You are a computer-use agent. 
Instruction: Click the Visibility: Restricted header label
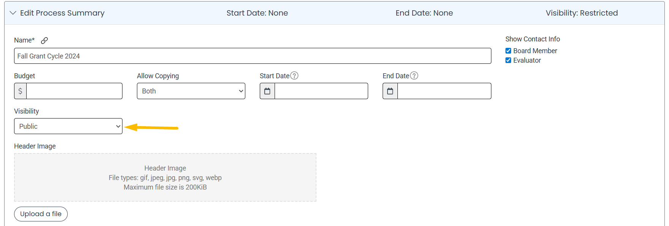coord(582,13)
